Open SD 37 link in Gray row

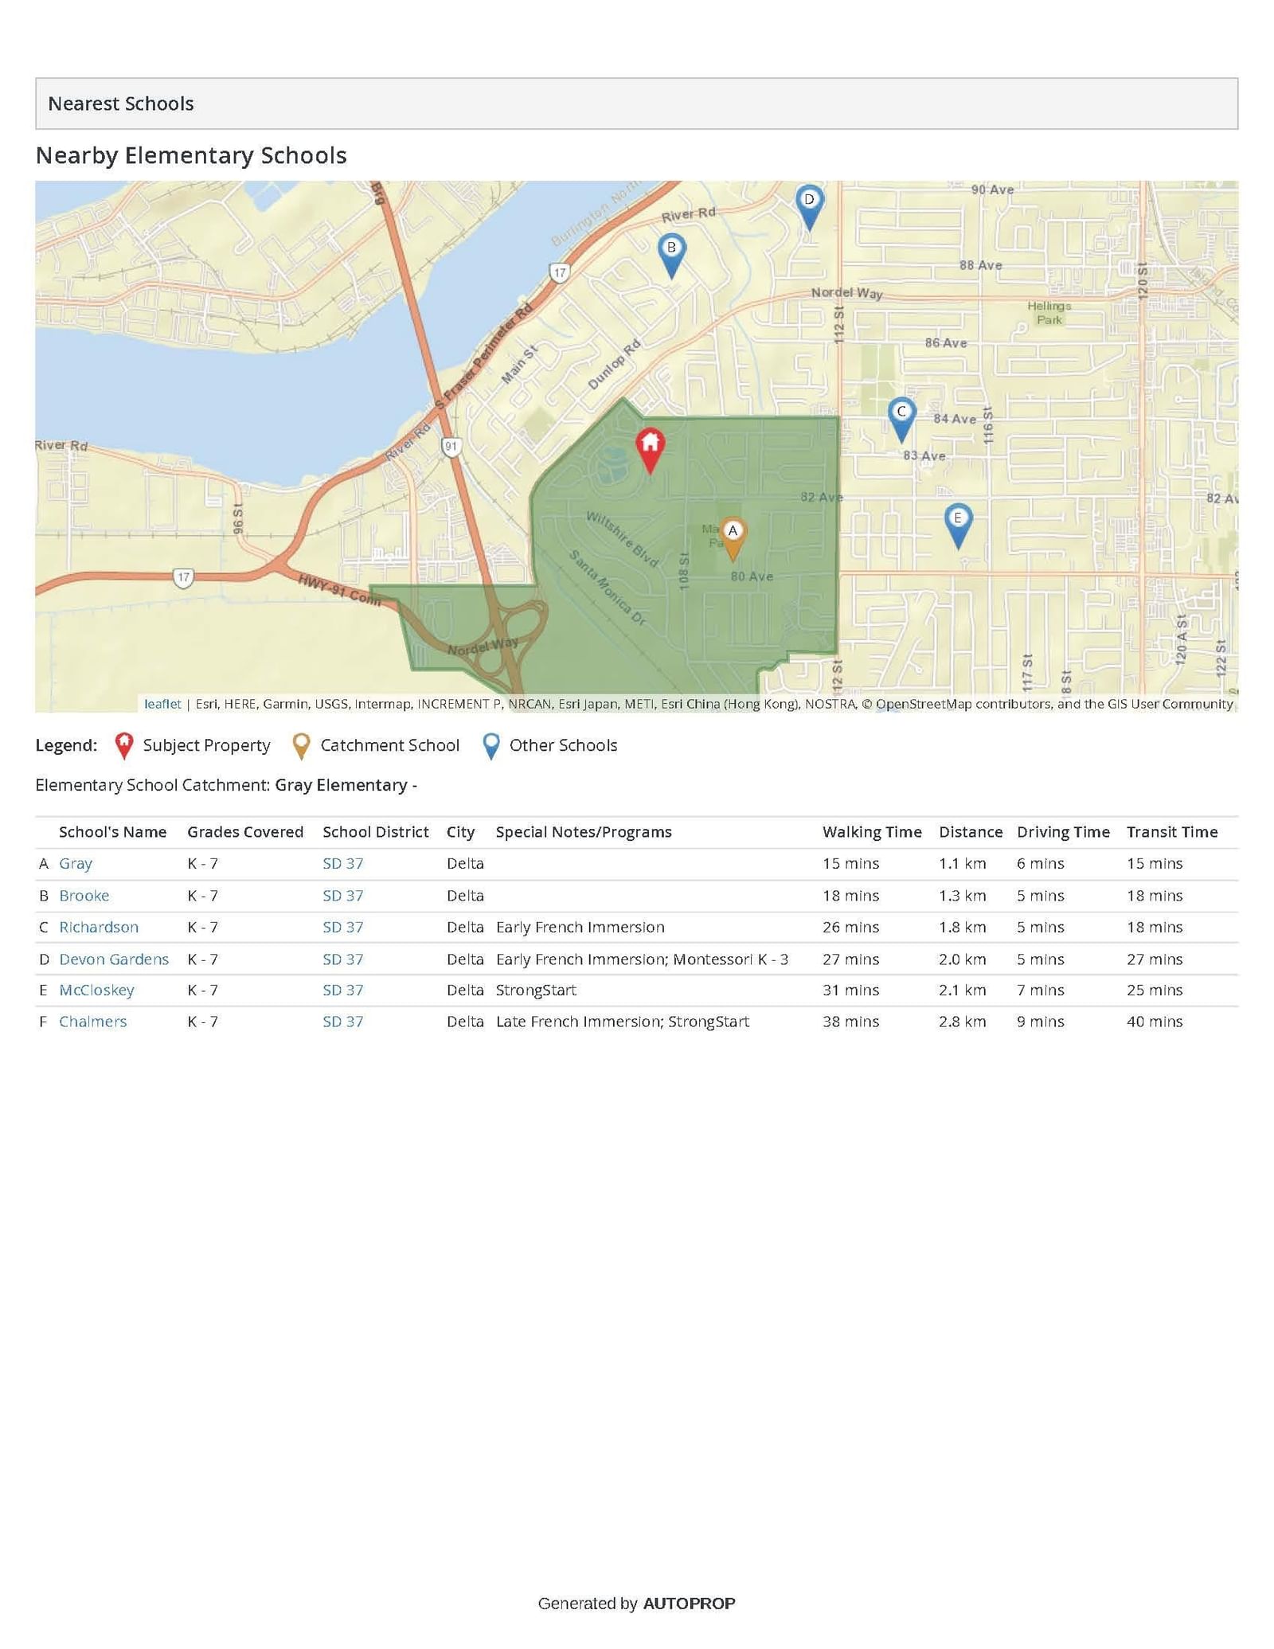click(x=343, y=863)
